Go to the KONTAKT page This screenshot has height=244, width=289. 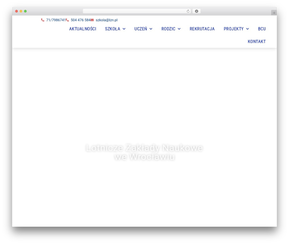(x=257, y=42)
